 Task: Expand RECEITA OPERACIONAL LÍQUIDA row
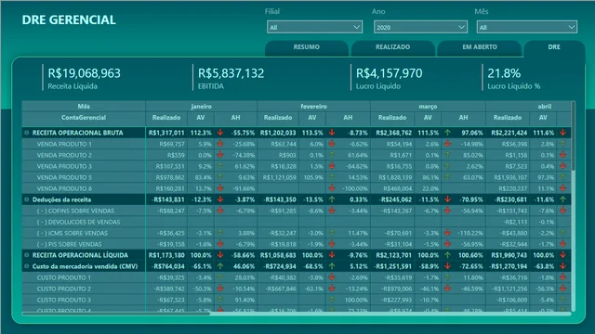click(27, 255)
